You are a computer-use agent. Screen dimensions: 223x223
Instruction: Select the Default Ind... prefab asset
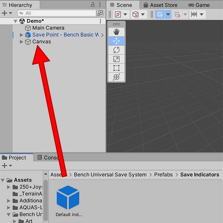click(x=68, y=201)
